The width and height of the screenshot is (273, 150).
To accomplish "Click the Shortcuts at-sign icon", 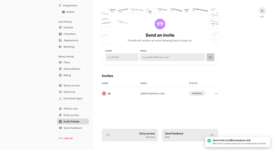I will [x=60, y=92].
